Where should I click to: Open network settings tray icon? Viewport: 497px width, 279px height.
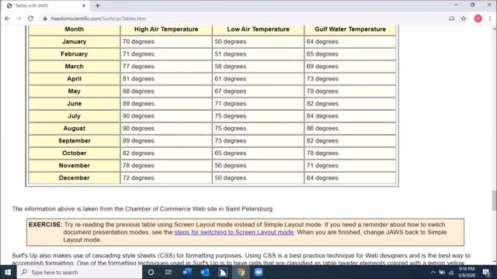tap(451, 272)
